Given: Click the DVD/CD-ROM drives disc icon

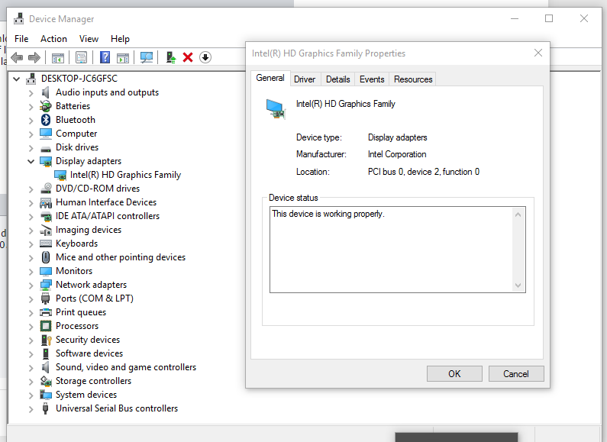Looking at the screenshot, I should pos(46,189).
